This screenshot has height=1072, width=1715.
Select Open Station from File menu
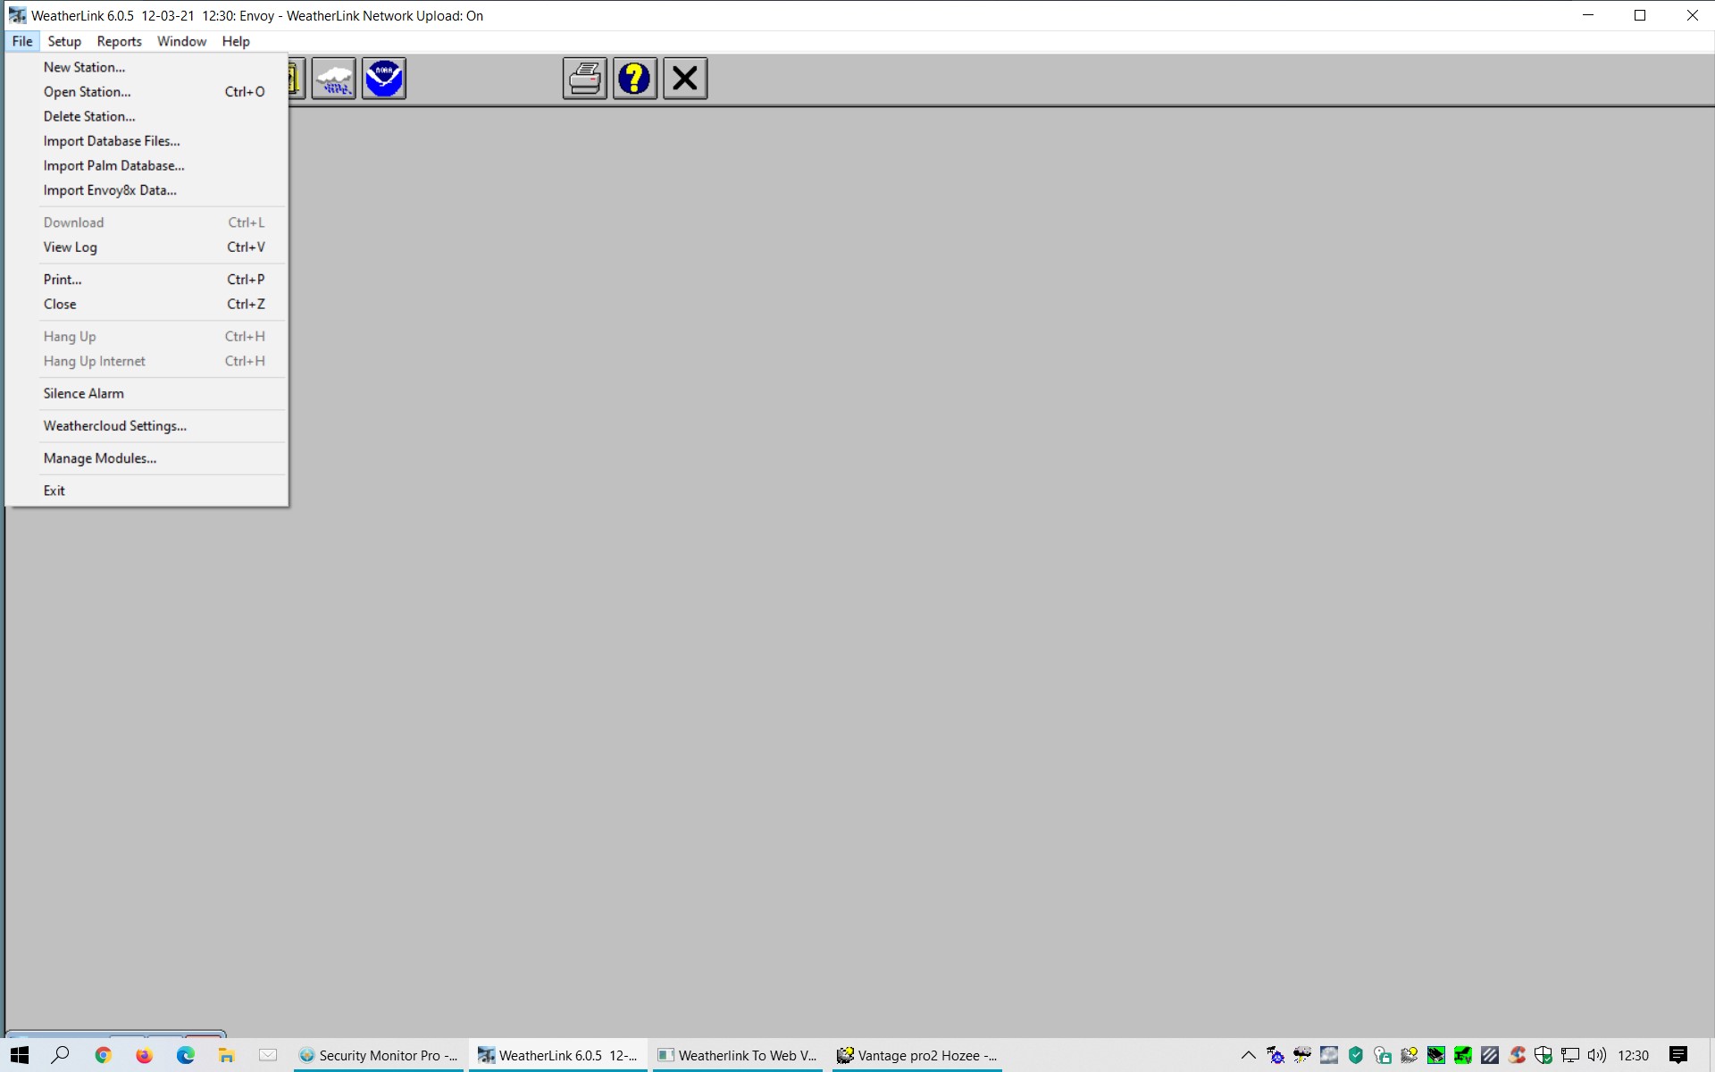point(88,92)
